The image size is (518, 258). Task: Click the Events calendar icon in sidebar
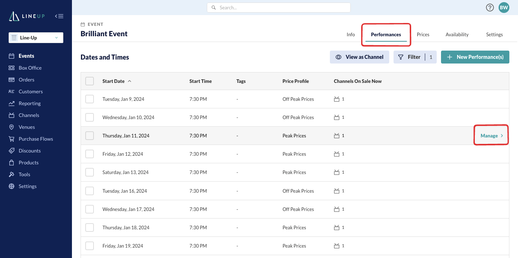[12, 56]
